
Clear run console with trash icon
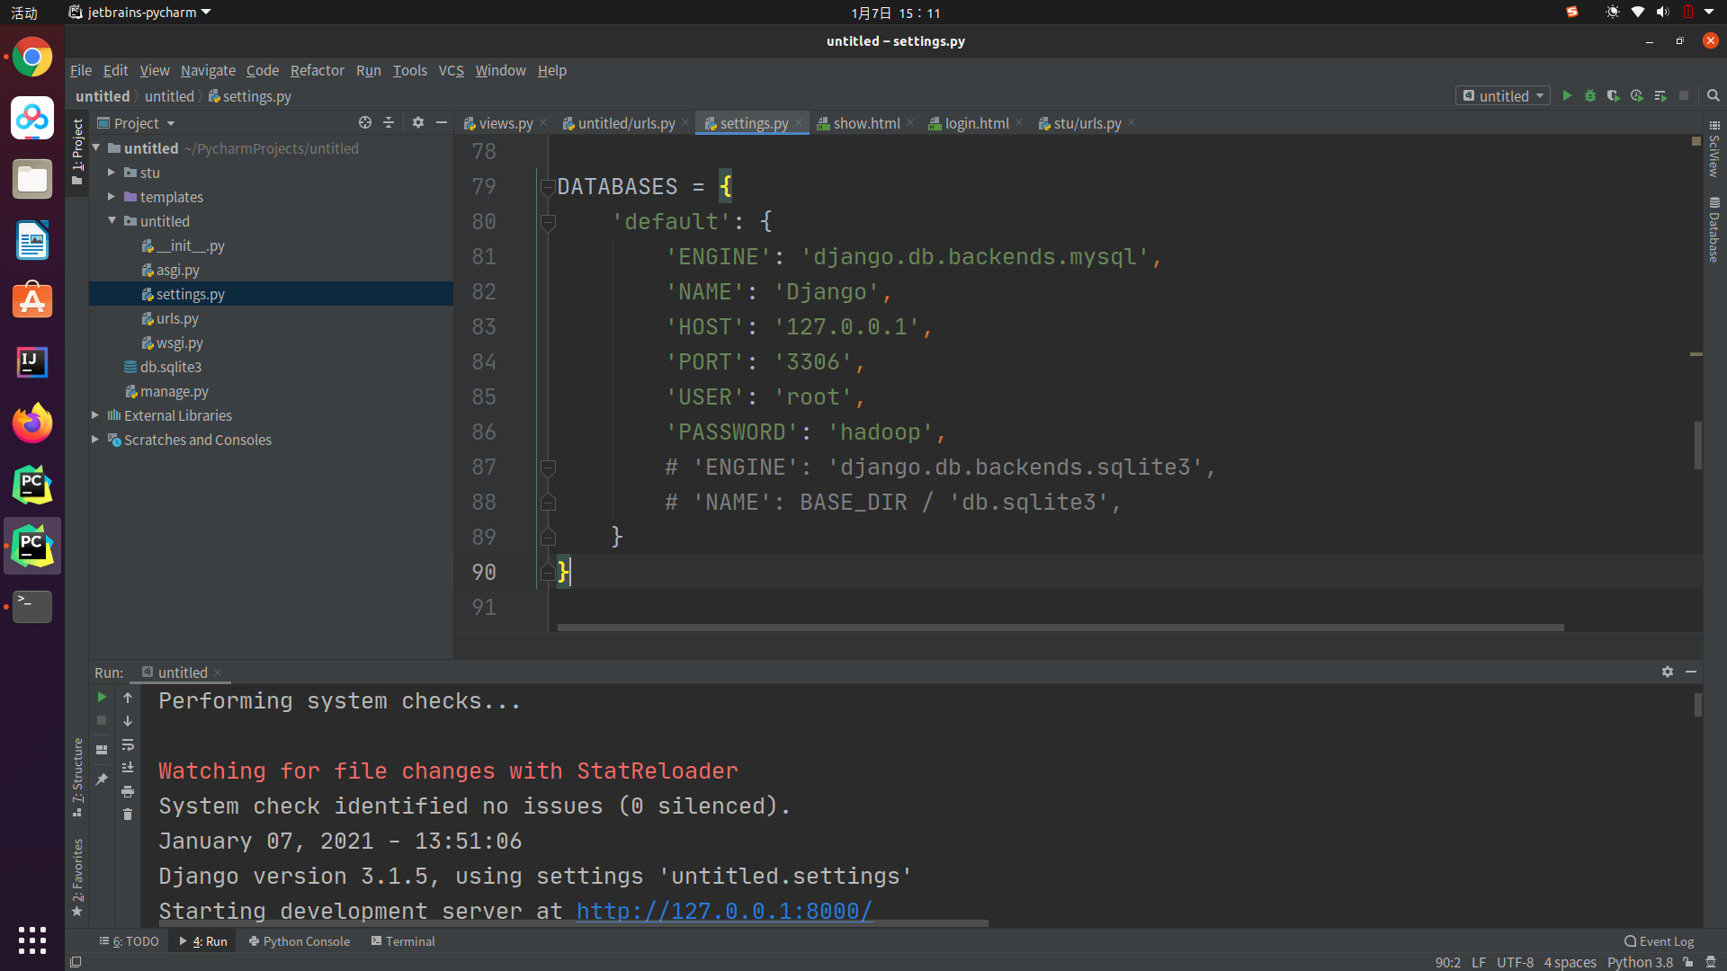tap(128, 815)
